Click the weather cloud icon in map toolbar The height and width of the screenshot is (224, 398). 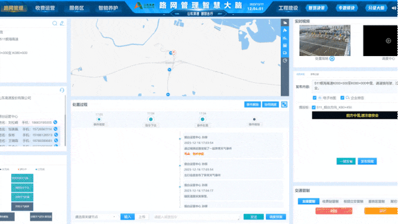coord(285,23)
